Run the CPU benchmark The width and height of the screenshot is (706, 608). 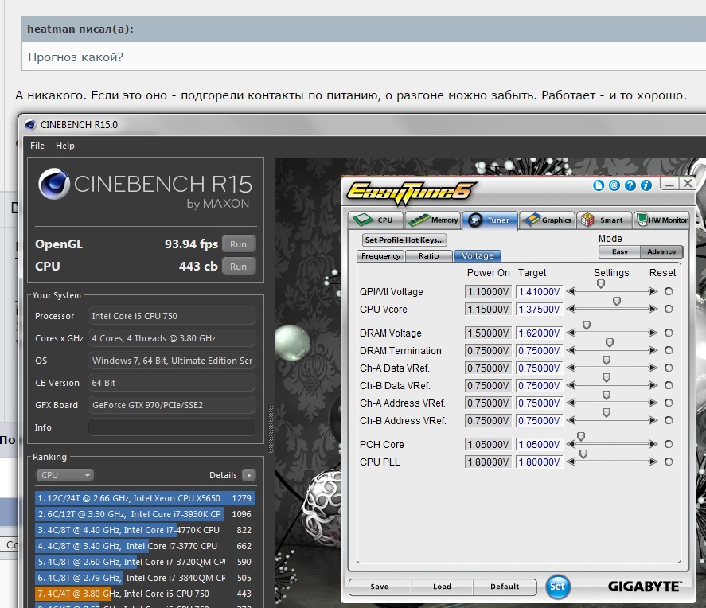pos(238,267)
